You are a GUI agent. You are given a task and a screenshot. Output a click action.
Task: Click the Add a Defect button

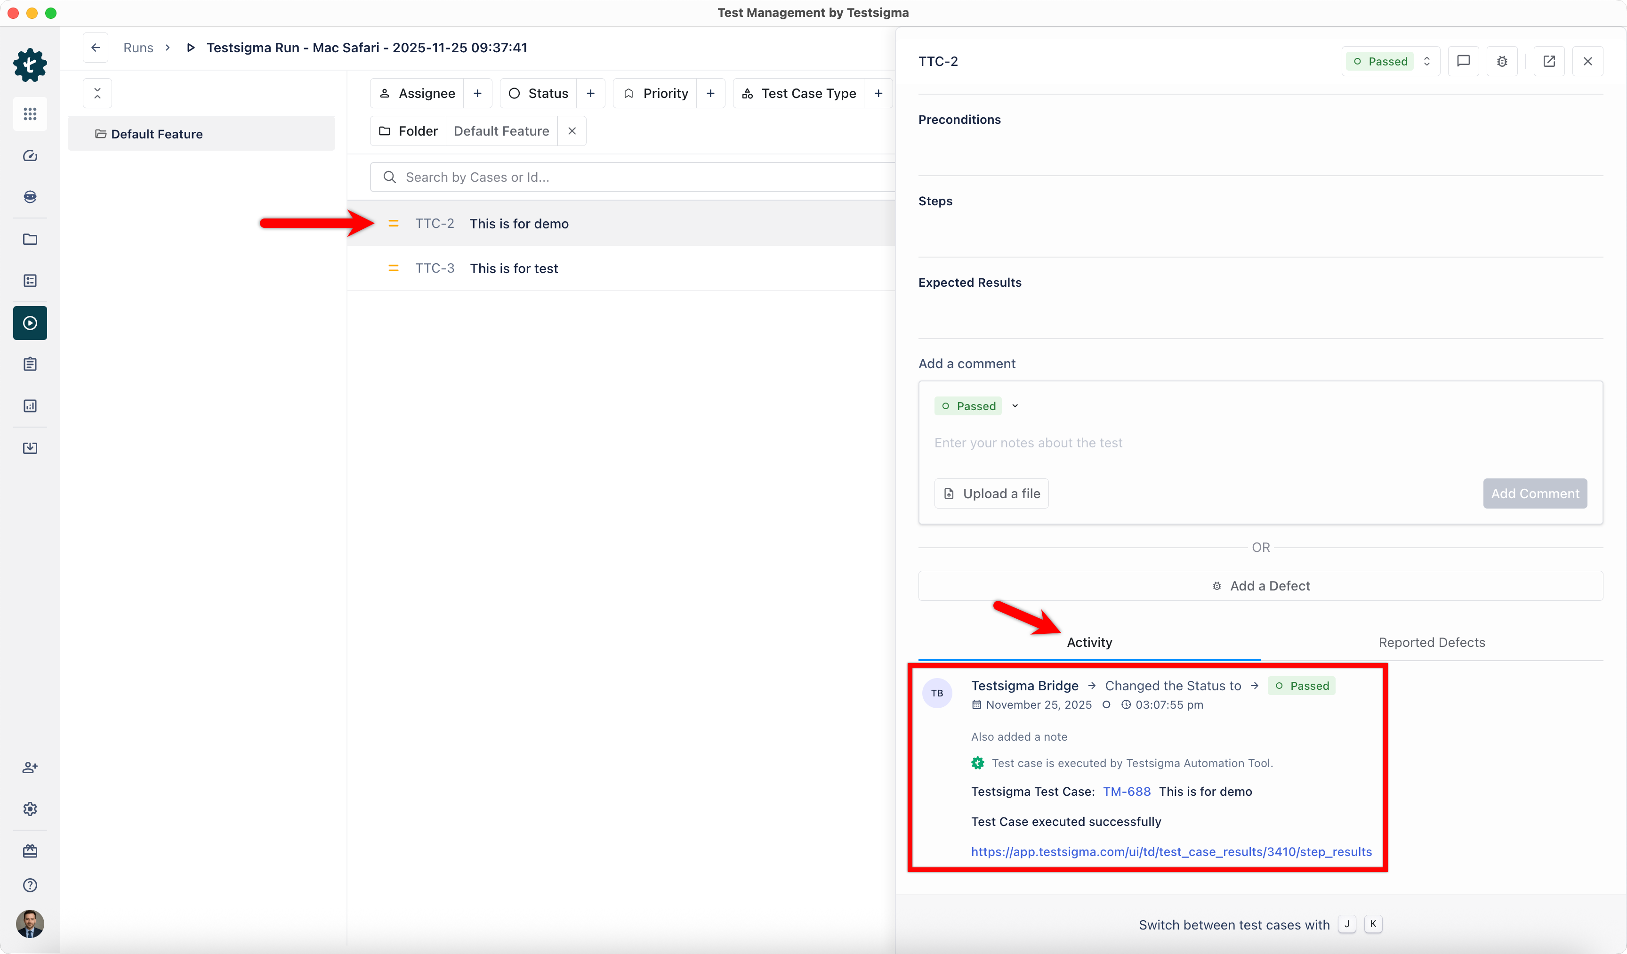point(1260,586)
